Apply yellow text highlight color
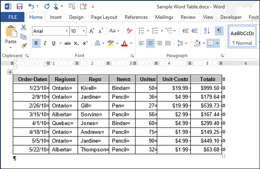This screenshot has width=260, height=169. coord(111,43)
